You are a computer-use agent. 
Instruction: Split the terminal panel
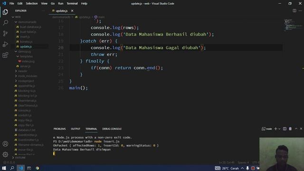point(285,129)
